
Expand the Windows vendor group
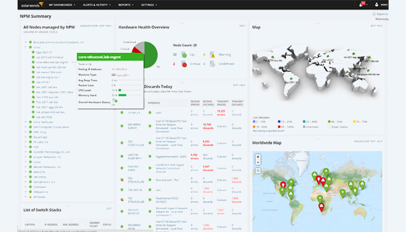point(26,197)
